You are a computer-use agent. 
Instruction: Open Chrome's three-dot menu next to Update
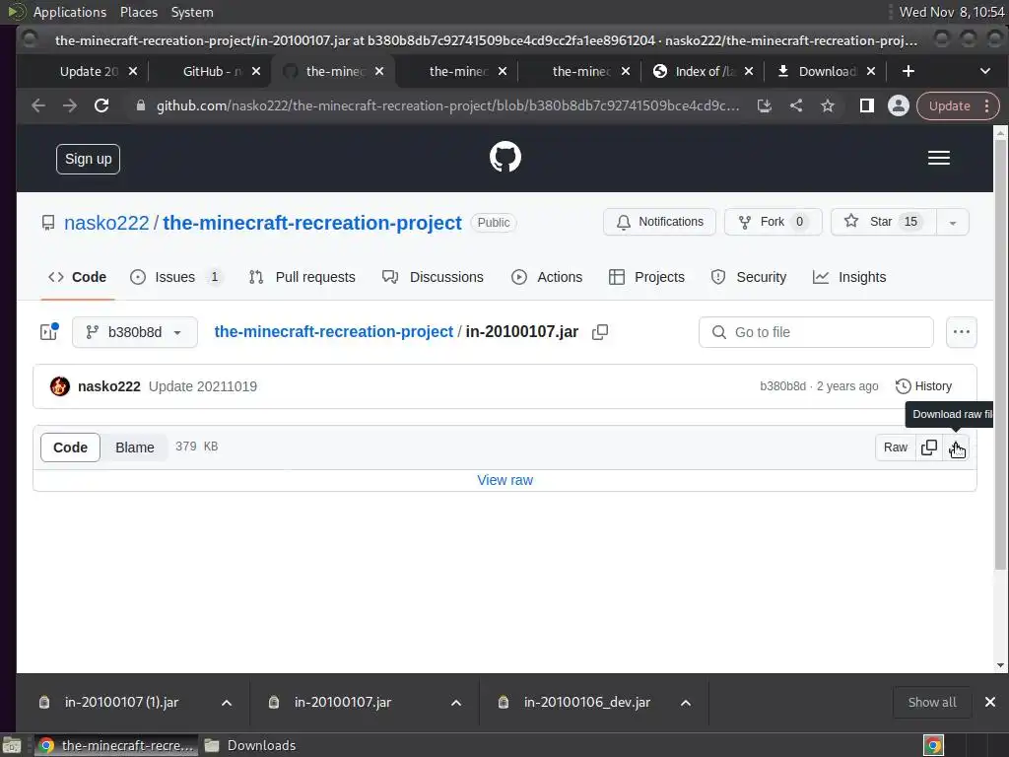[x=987, y=105]
